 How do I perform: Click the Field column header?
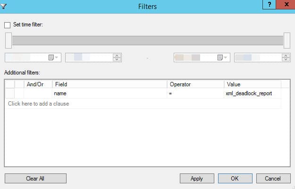click(x=110, y=84)
